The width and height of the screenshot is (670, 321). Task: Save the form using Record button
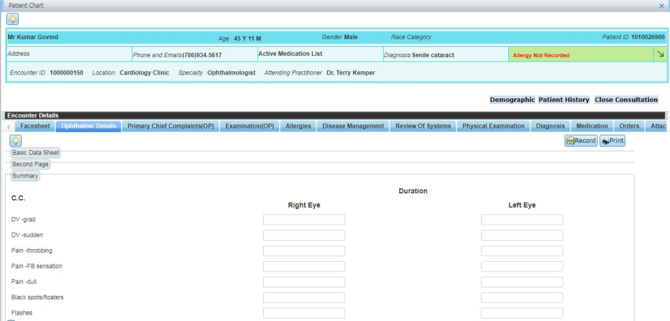[581, 141]
